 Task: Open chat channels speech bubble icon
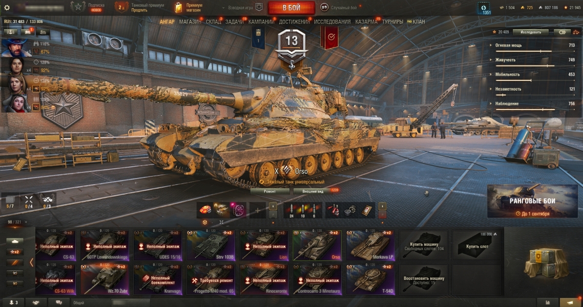(59, 302)
